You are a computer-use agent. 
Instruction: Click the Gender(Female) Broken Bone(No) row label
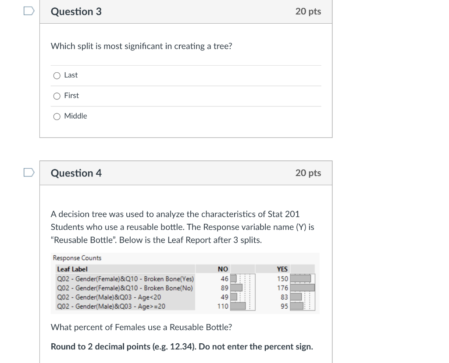coord(125,288)
